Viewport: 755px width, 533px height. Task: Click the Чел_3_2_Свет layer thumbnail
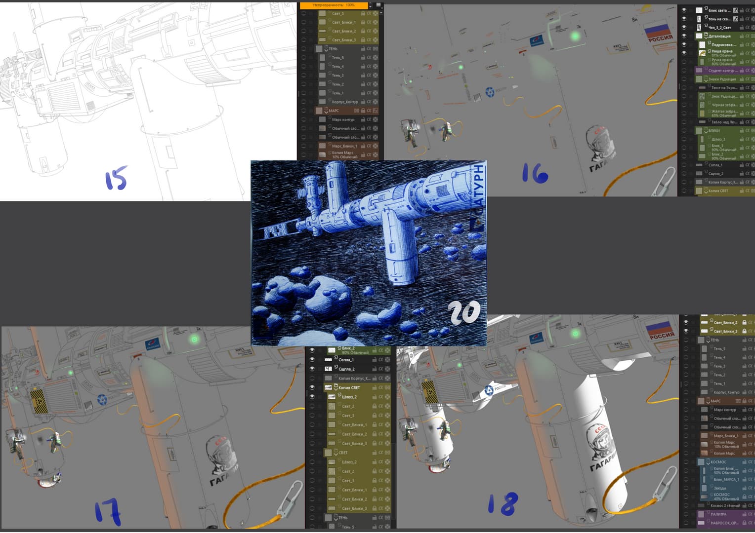(699, 27)
